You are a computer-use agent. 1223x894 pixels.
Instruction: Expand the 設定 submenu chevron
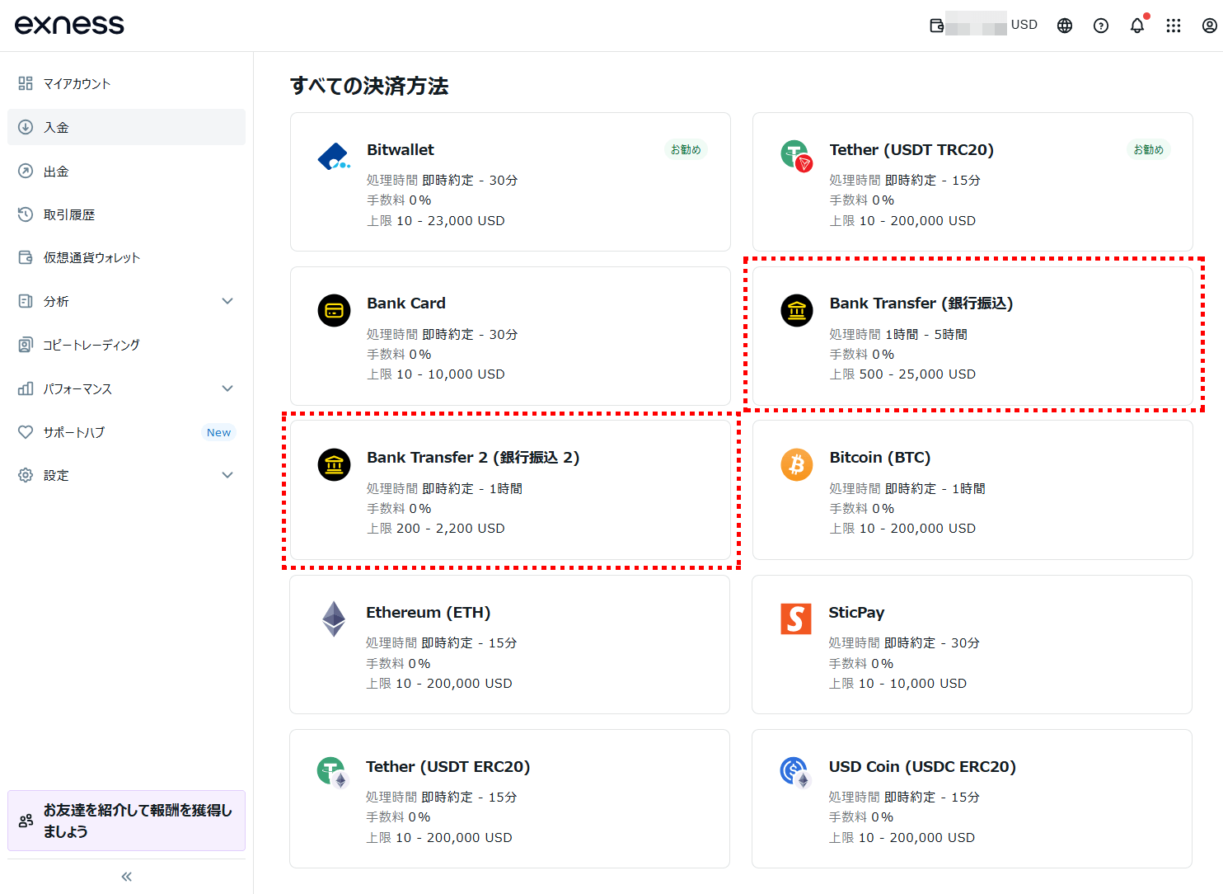[x=227, y=475]
